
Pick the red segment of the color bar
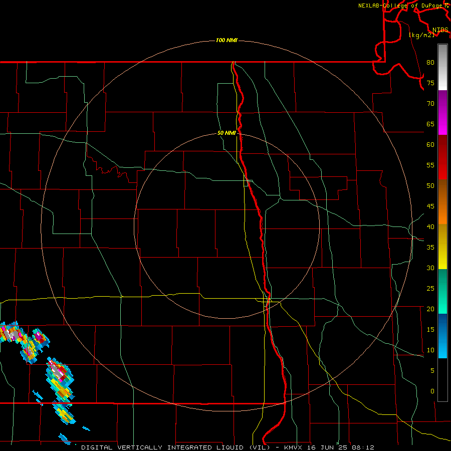[442, 157]
